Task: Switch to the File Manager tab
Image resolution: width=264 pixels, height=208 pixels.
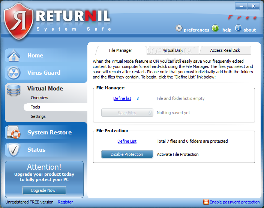Action: [x=121, y=50]
